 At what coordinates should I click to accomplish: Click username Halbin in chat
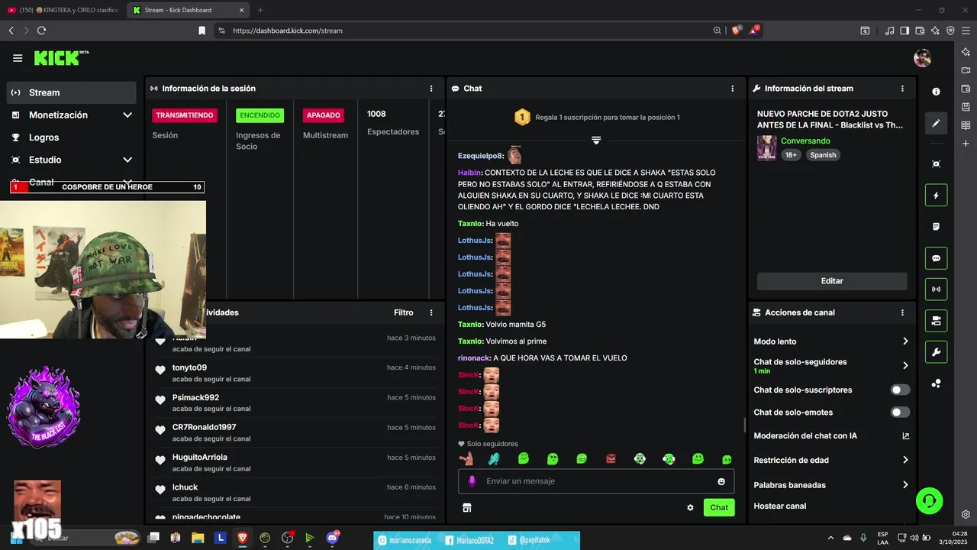[470, 173]
